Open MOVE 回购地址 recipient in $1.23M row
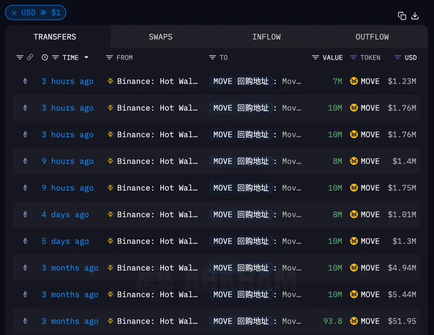 pyautogui.click(x=241, y=81)
